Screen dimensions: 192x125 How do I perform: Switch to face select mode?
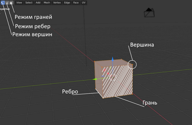[x=11, y=2]
